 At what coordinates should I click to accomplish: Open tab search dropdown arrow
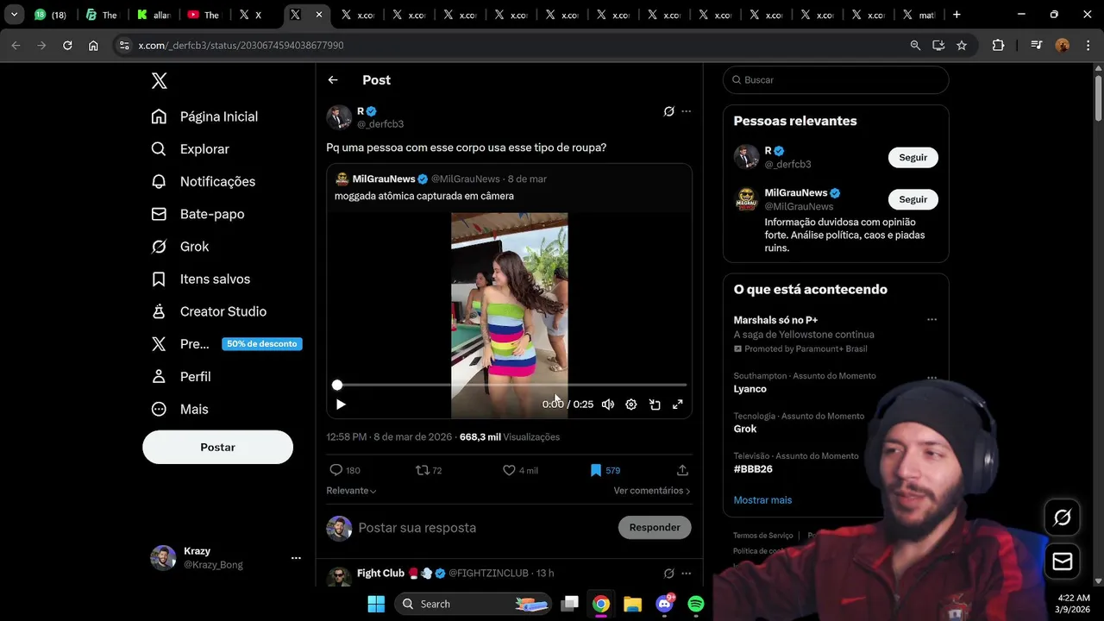(14, 15)
